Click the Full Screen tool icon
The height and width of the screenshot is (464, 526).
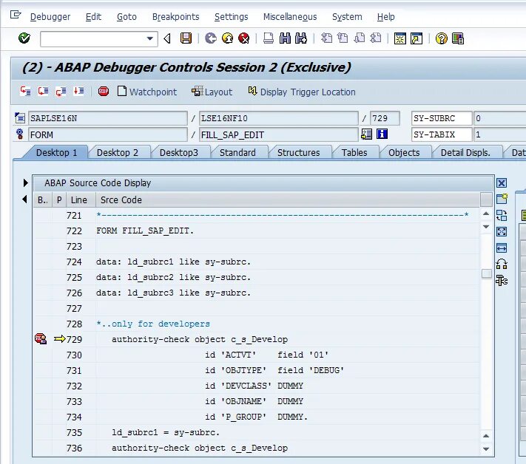pyautogui.click(x=502, y=231)
